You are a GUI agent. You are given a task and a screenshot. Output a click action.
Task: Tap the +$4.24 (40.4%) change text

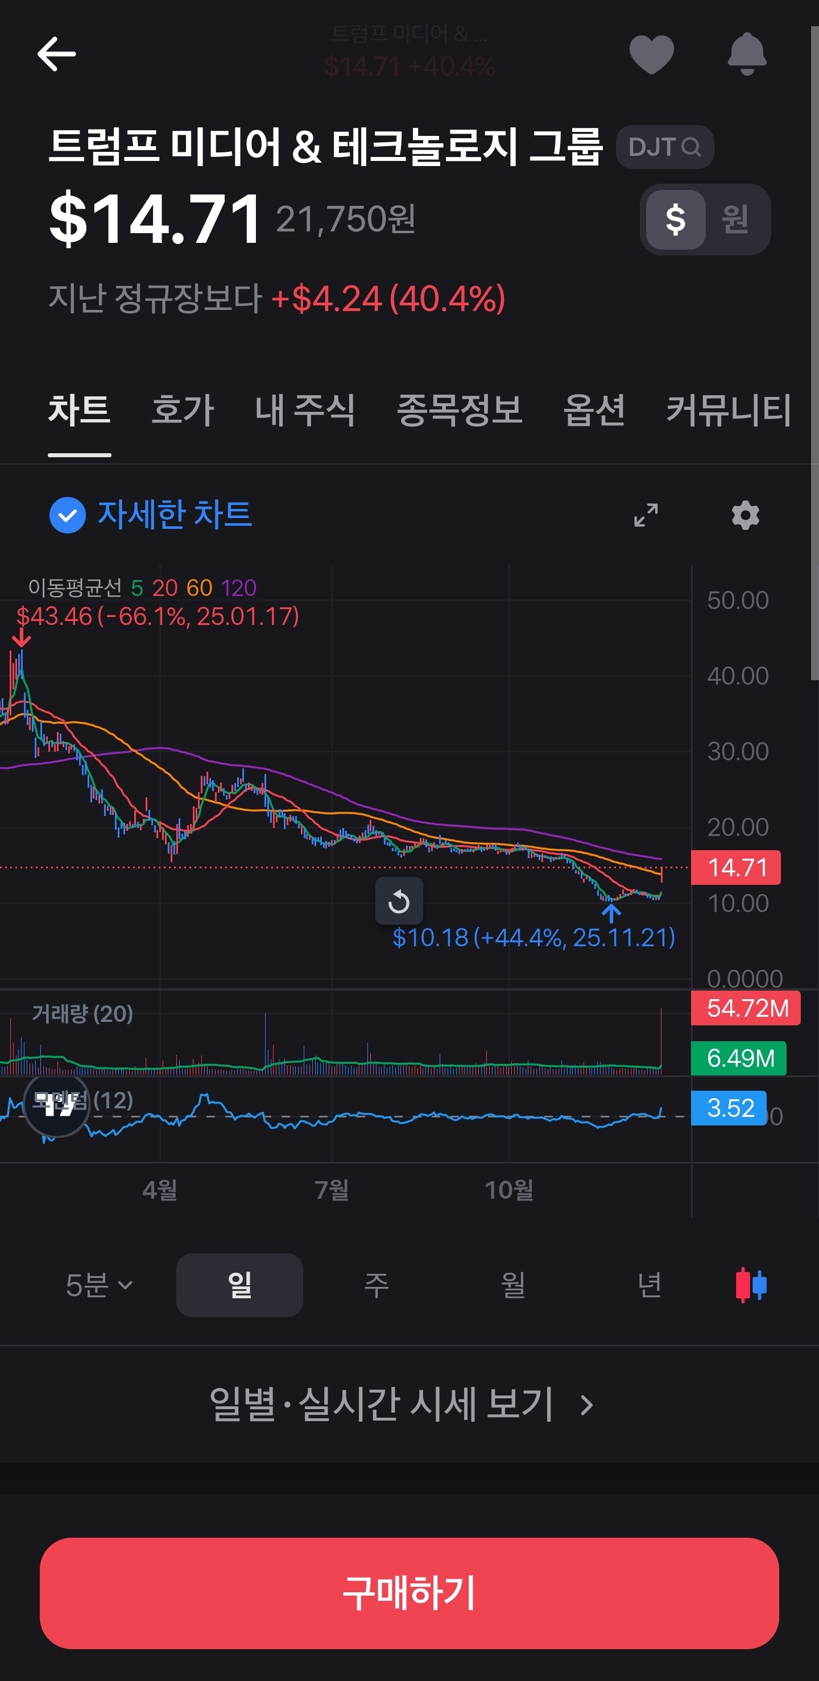click(388, 299)
